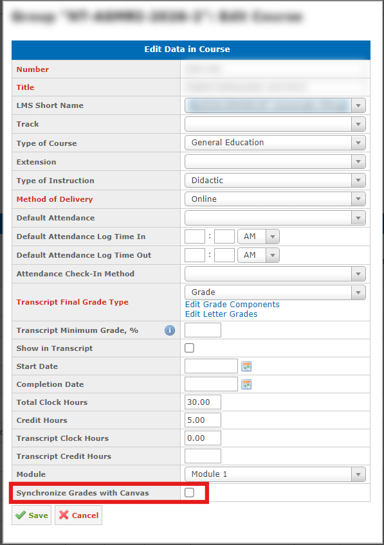
Task: Open Method of Delivery dropdown
Action: click(275, 199)
